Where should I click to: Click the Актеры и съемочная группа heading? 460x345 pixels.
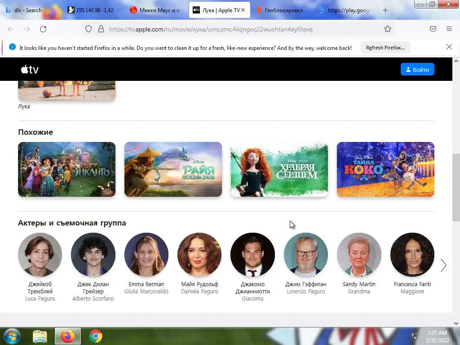[72, 223]
